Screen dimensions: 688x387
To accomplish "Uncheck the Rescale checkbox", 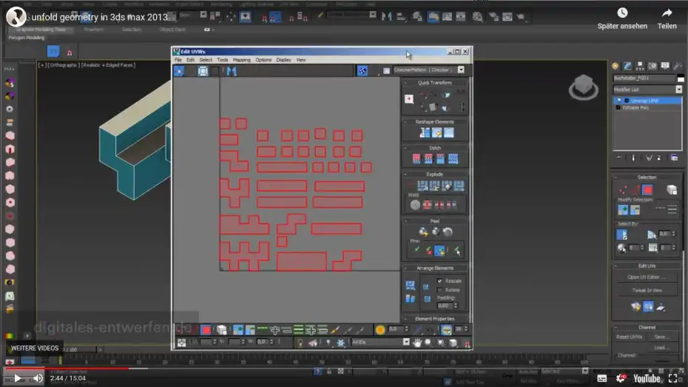I will (439, 281).
